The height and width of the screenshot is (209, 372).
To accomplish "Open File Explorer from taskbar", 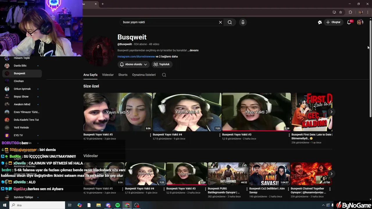I will tap(99, 205).
